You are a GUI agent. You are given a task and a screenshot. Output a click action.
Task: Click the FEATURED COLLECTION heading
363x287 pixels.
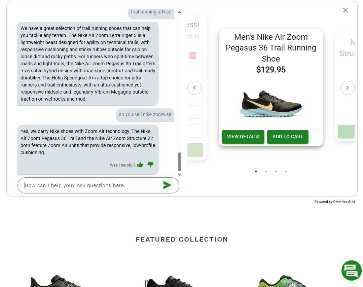pos(182,239)
